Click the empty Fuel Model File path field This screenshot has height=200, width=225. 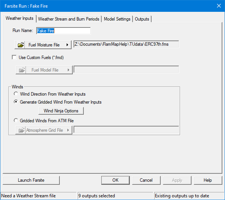[x=126, y=69]
